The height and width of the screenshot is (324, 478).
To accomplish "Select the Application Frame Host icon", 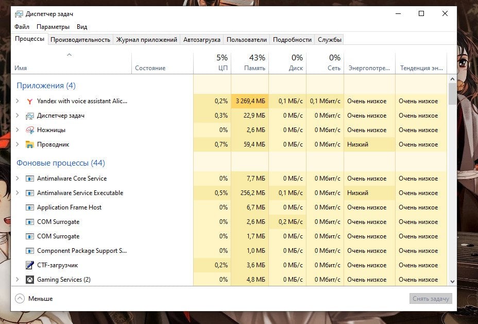I will click(29, 207).
